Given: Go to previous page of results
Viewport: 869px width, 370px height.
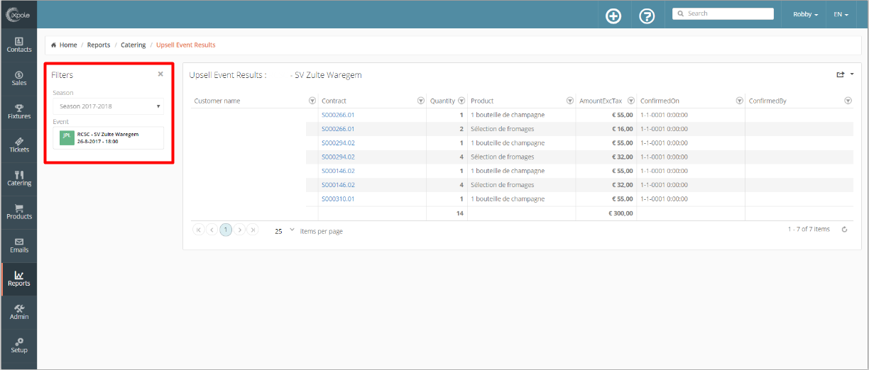Looking at the screenshot, I should [x=212, y=230].
